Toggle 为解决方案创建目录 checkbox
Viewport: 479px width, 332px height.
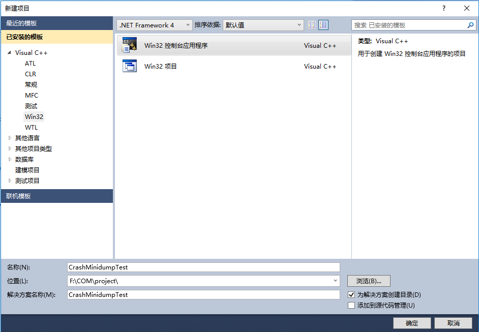[351, 295]
